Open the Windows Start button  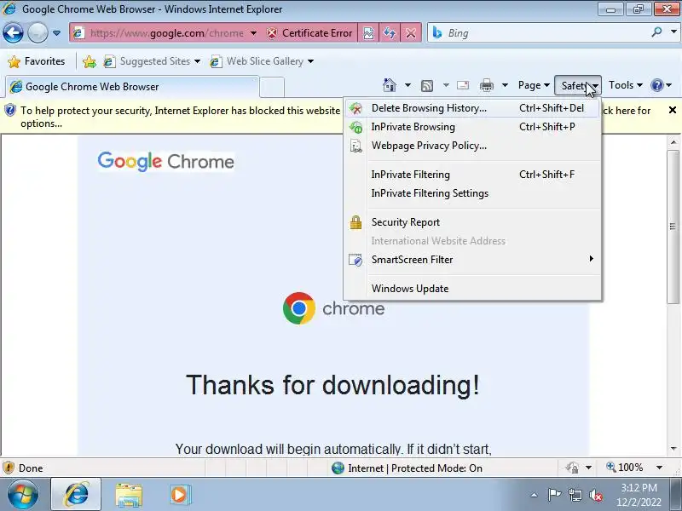click(23, 494)
